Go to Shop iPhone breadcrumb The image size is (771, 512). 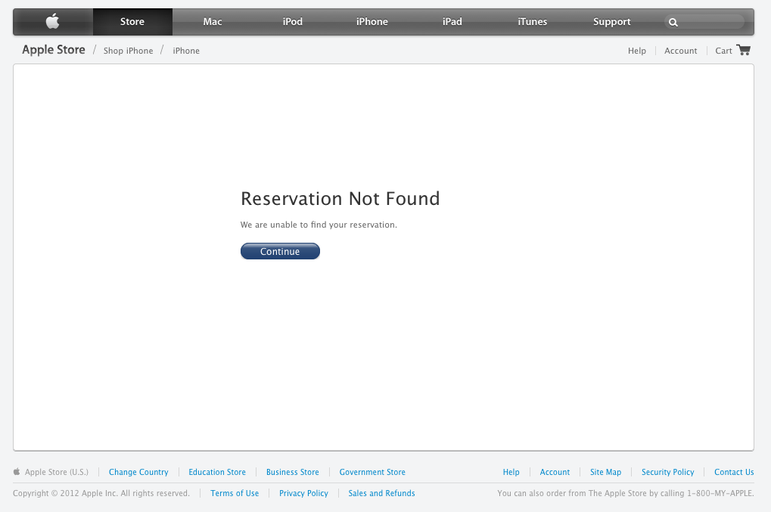tap(128, 51)
